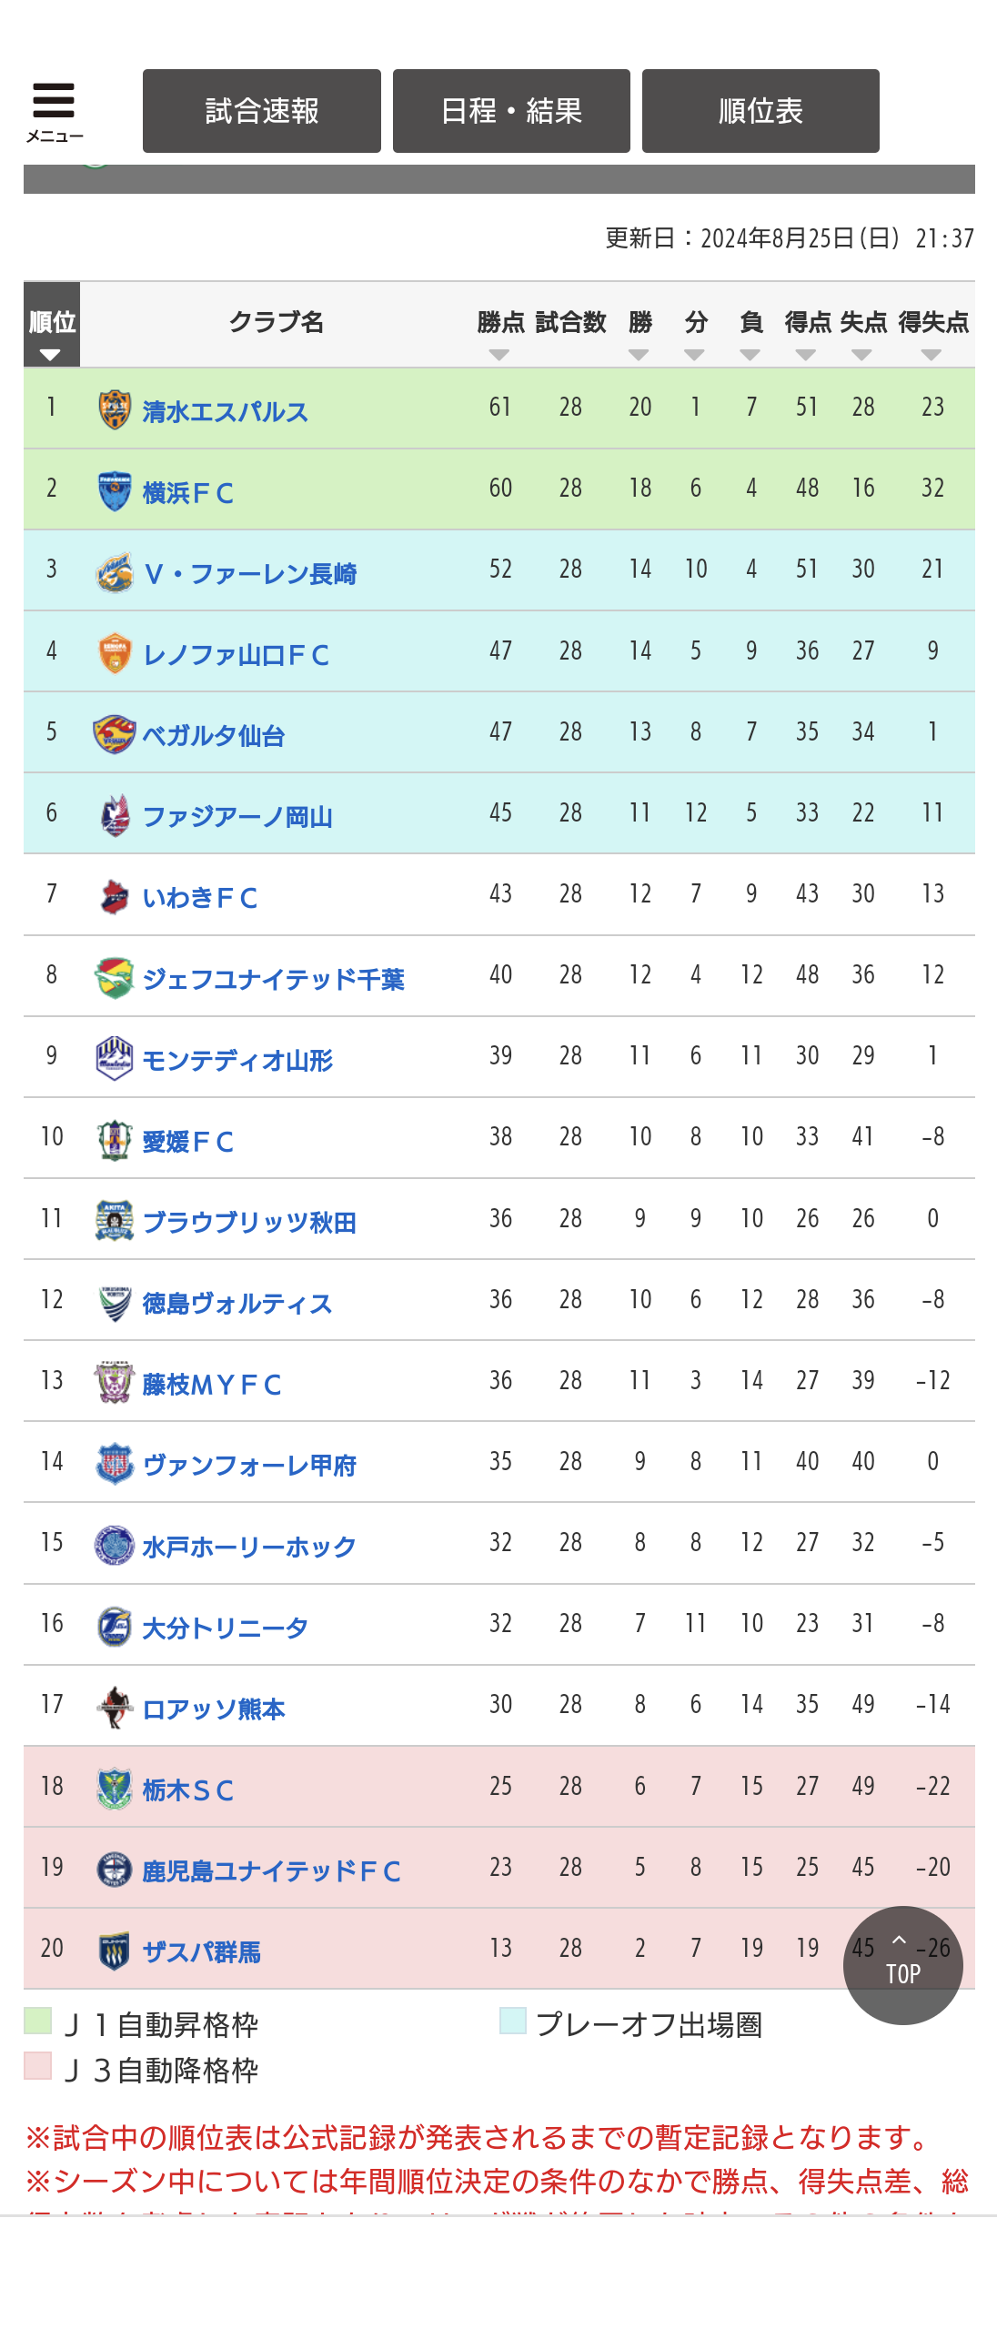Screen dimensions: 997x2329
Task: Click the 横浜FC club crest
Action: click(x=115, y=490)
